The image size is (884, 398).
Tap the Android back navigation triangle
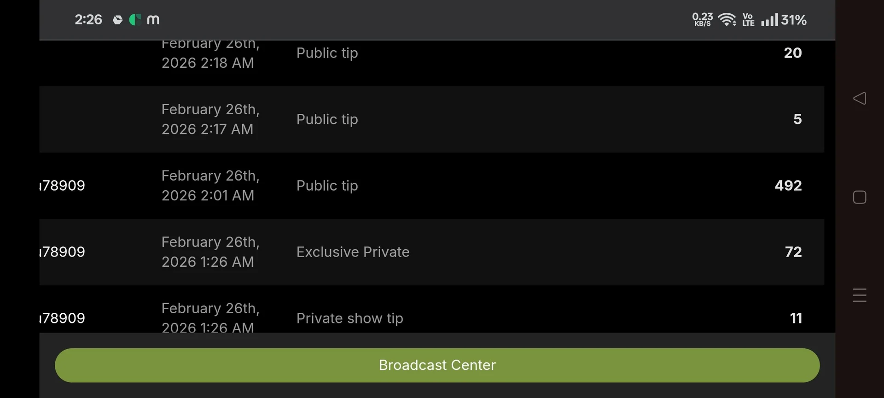(859, 98)
